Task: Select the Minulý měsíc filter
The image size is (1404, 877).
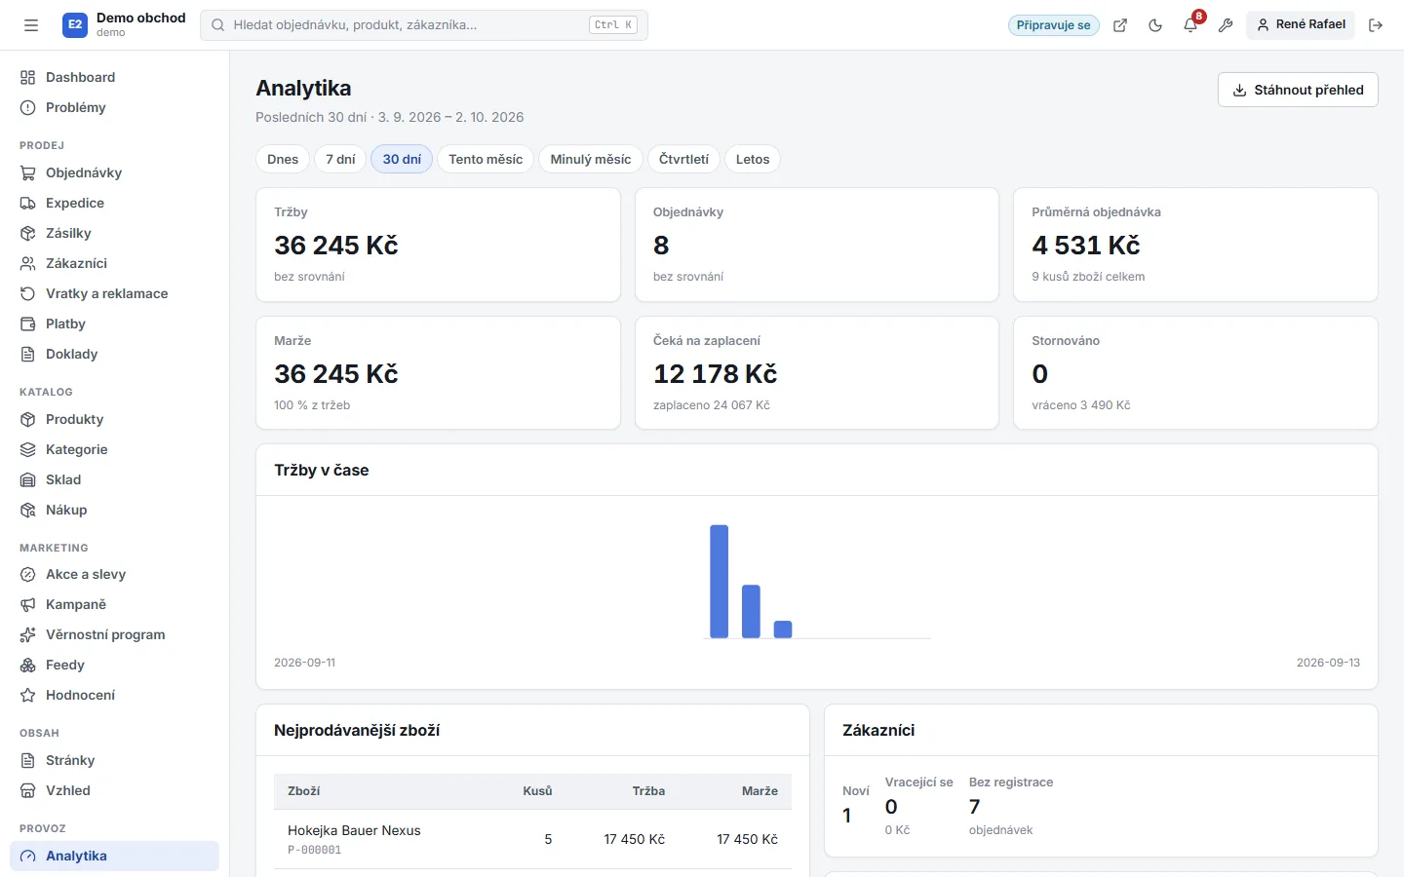Action: 591,159
